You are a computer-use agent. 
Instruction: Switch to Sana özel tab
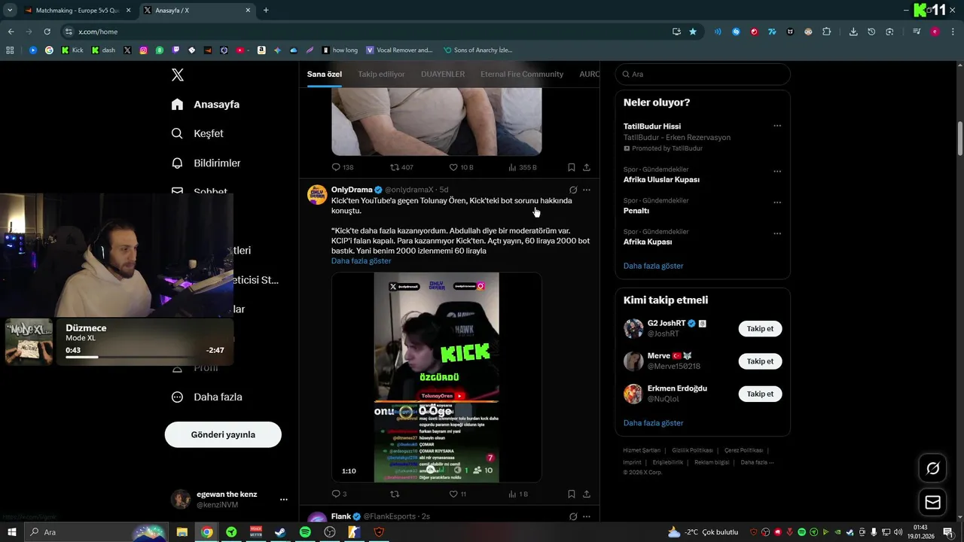pyautogui.click(x=325, y=74)
